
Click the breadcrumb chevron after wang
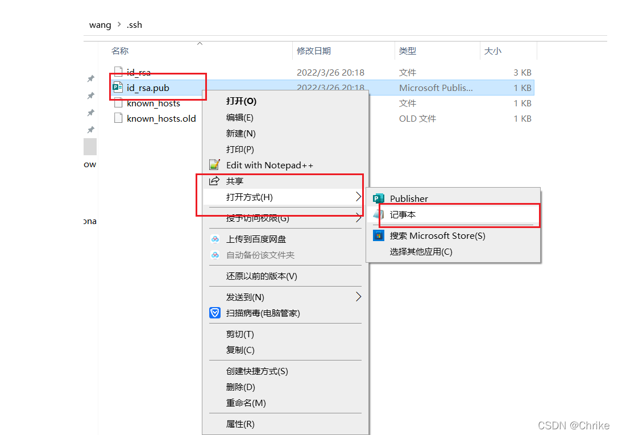tap(119, 24)
